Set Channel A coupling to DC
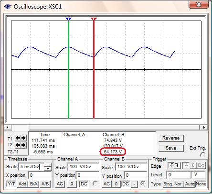 (84, 184)
